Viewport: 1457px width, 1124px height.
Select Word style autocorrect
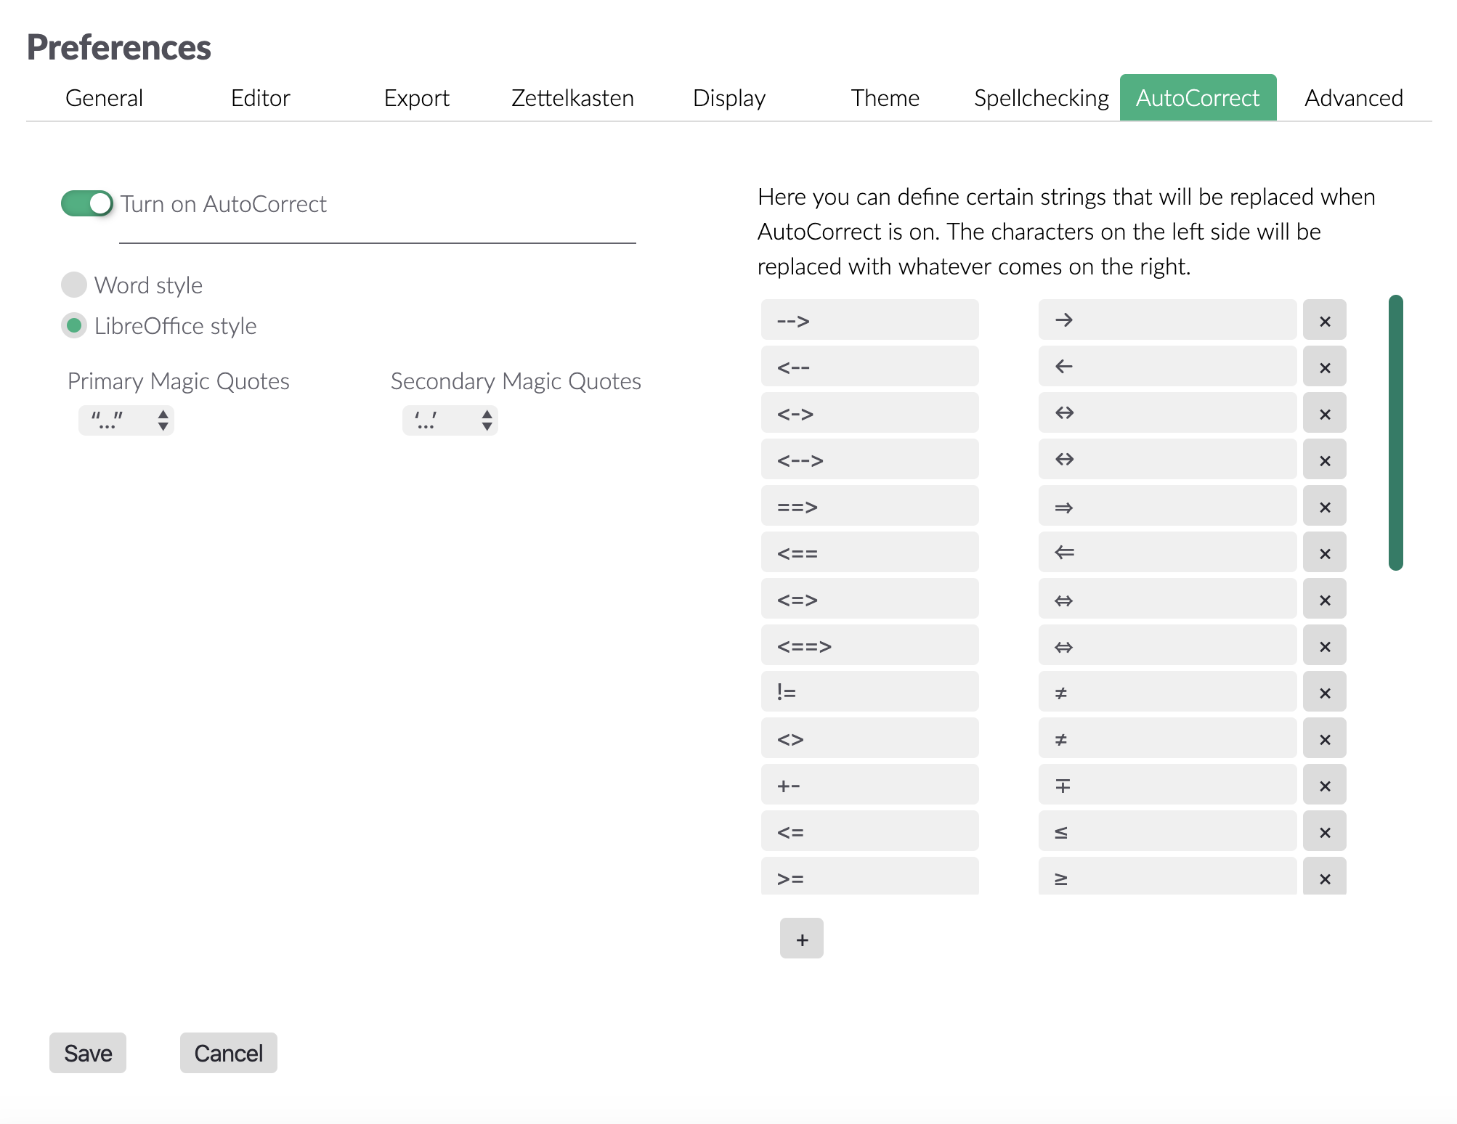(73, 285)
